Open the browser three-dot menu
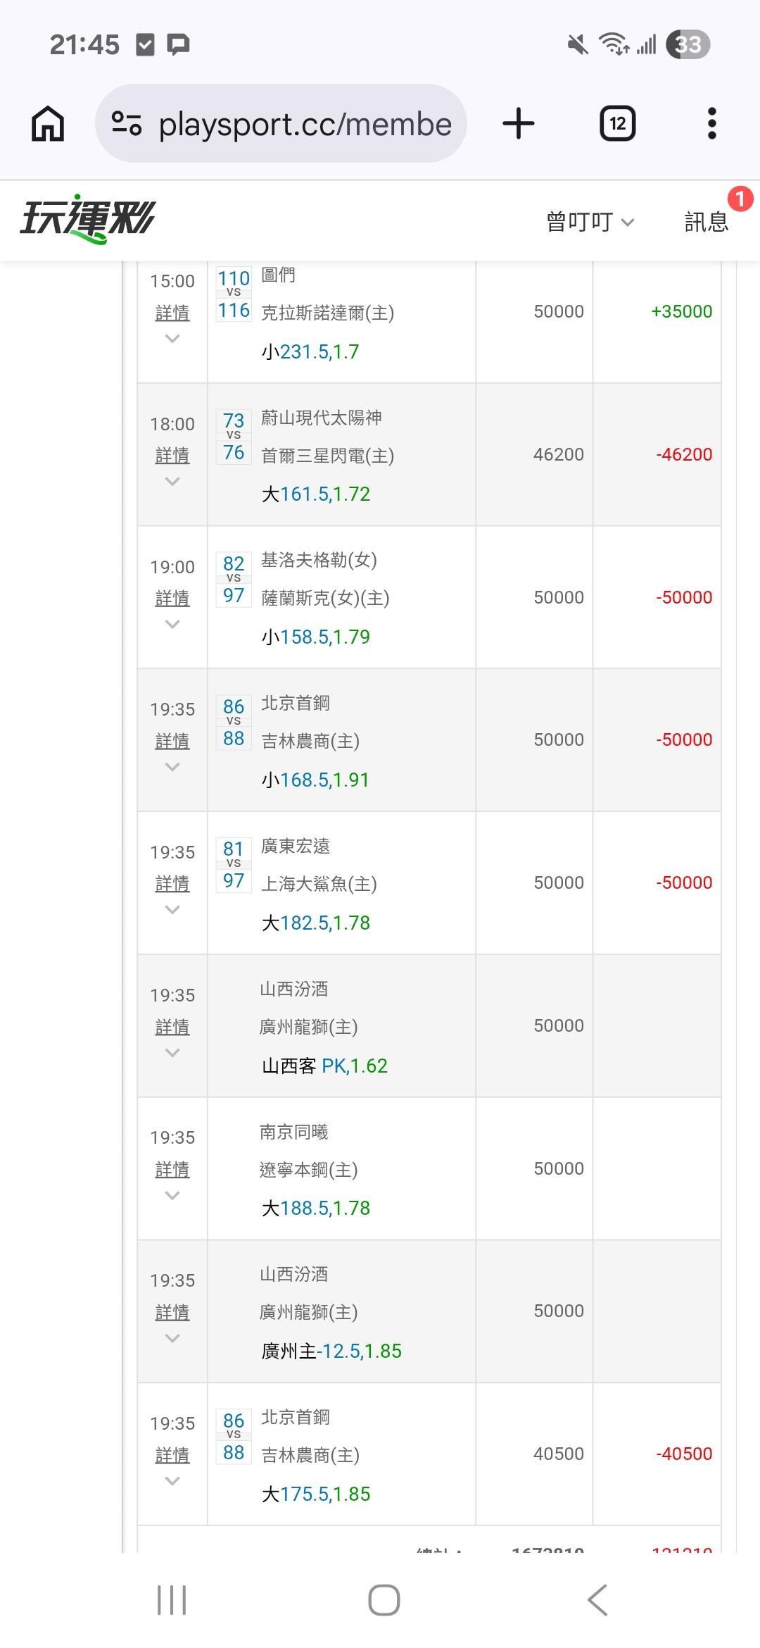Screen dimensions: 760x1648 coord(711,124)
